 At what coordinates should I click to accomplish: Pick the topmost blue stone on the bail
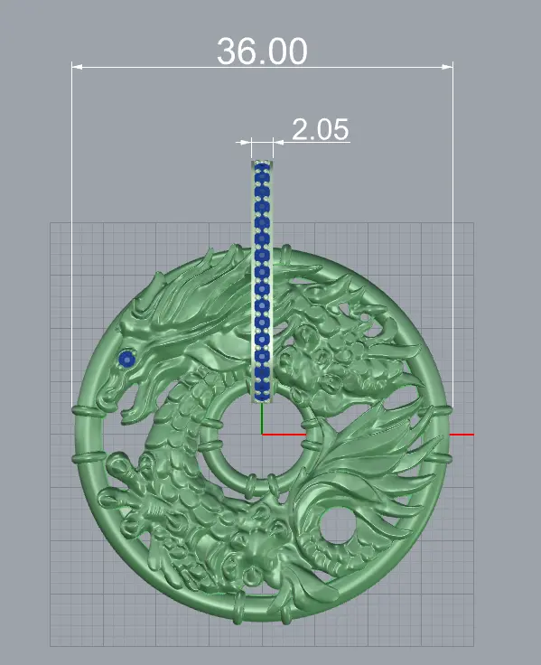pyautogui.click(x=263, y=166)
